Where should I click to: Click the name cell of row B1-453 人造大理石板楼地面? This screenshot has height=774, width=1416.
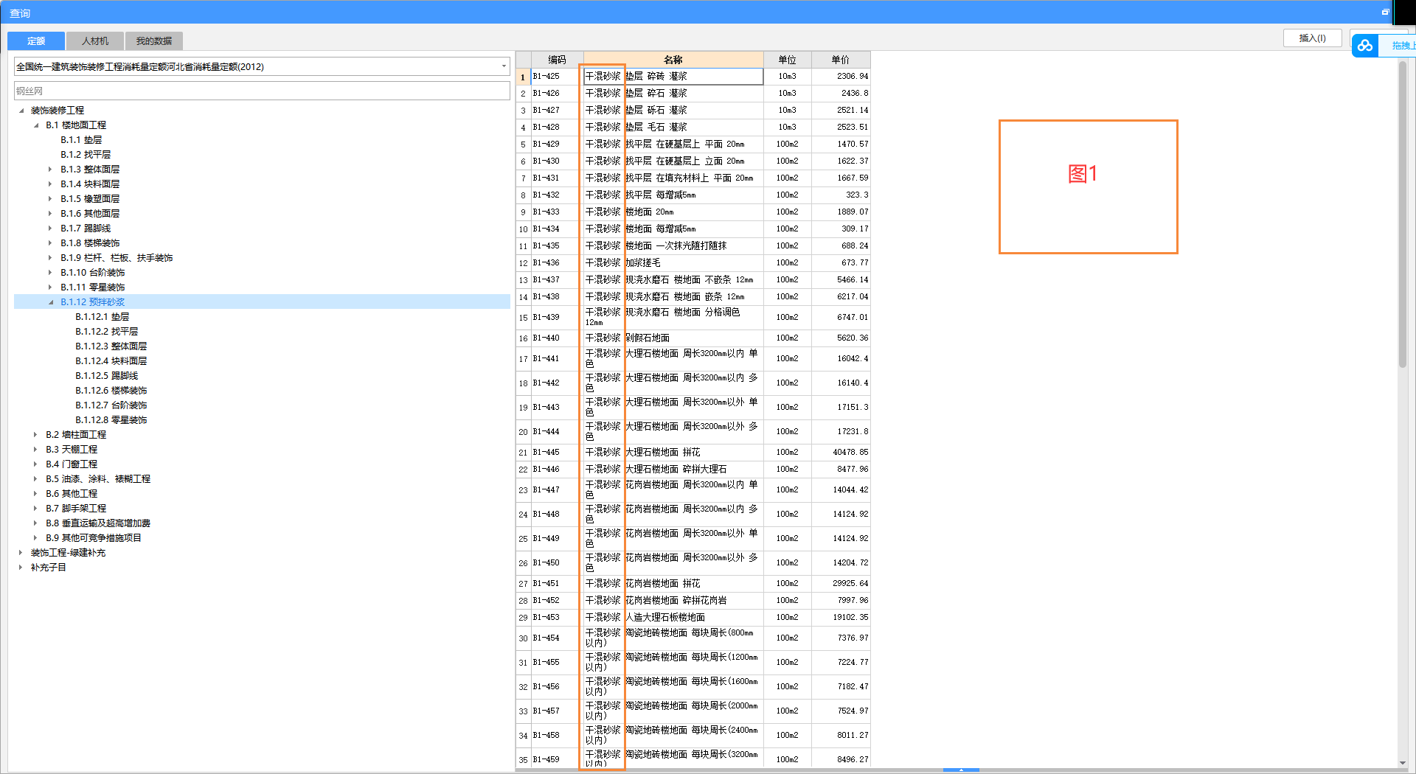pos(673,618)
